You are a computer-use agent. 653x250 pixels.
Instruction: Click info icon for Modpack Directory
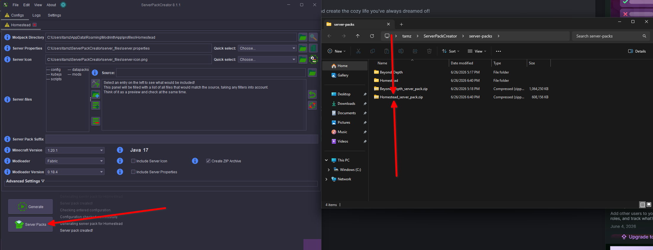[x=7, y=37]
